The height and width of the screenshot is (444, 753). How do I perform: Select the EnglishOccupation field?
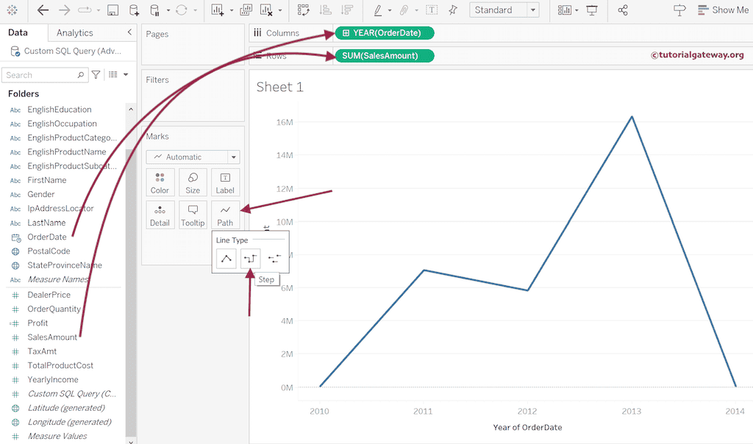click(x=62, y=123)
